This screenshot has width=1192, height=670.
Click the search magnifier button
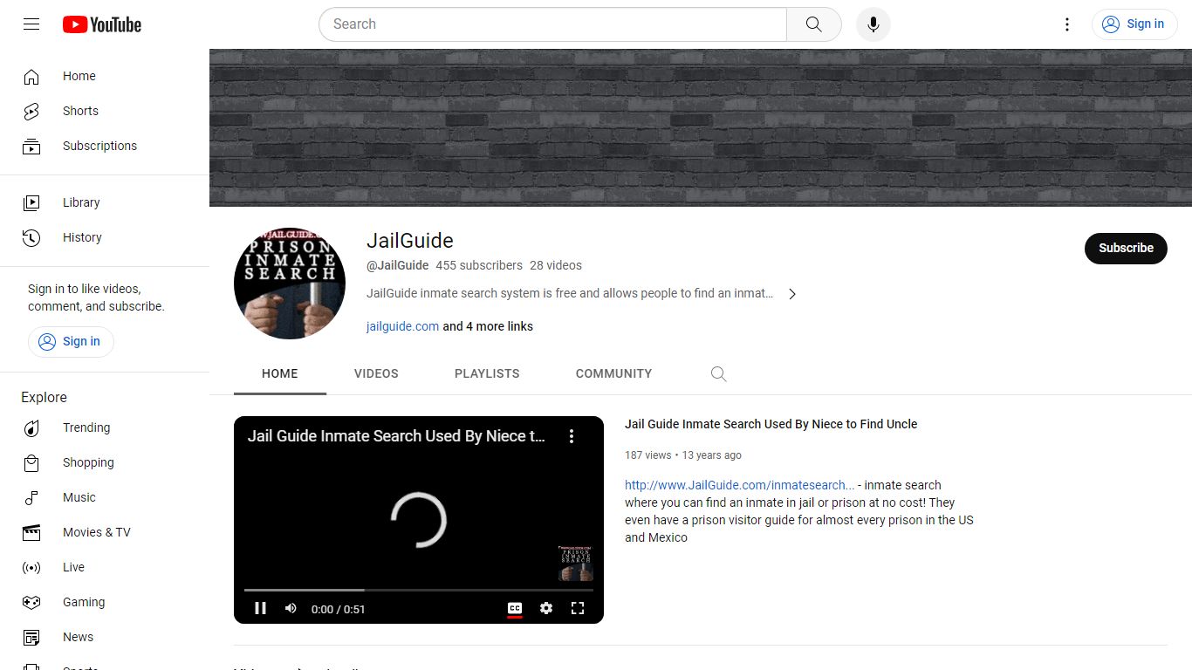813,24
